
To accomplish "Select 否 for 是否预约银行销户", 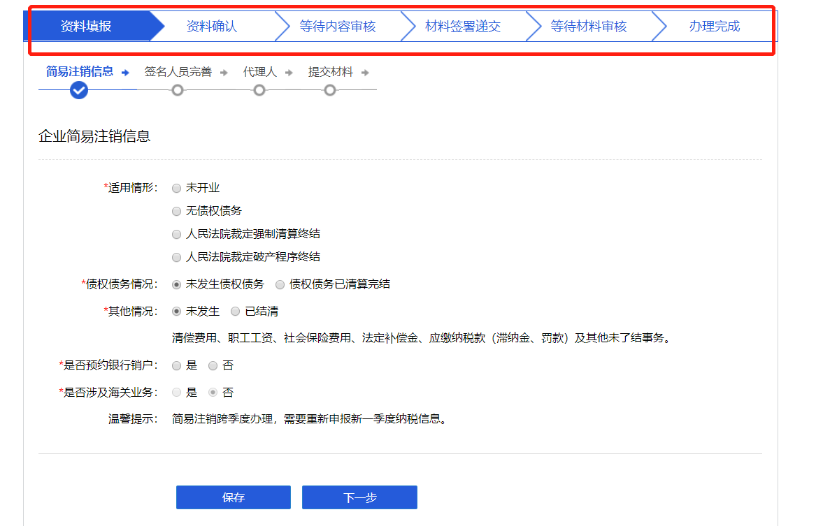I will click(x=213, y=365).
